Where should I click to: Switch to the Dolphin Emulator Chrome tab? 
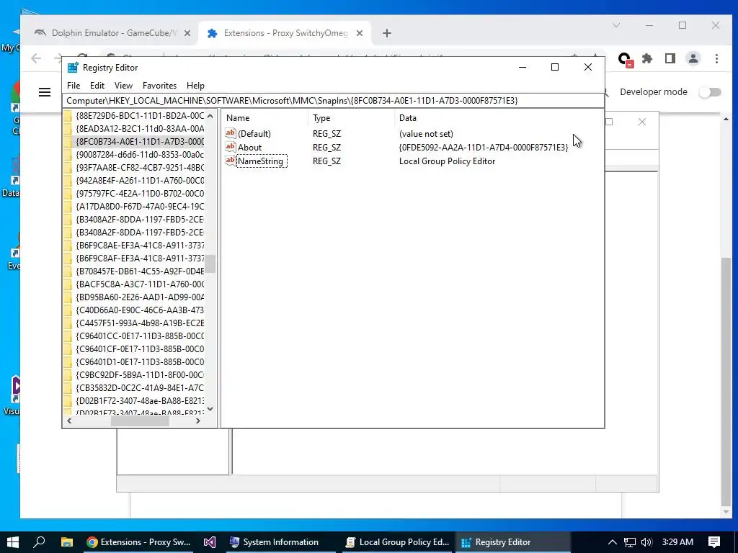tap(113, 33)
